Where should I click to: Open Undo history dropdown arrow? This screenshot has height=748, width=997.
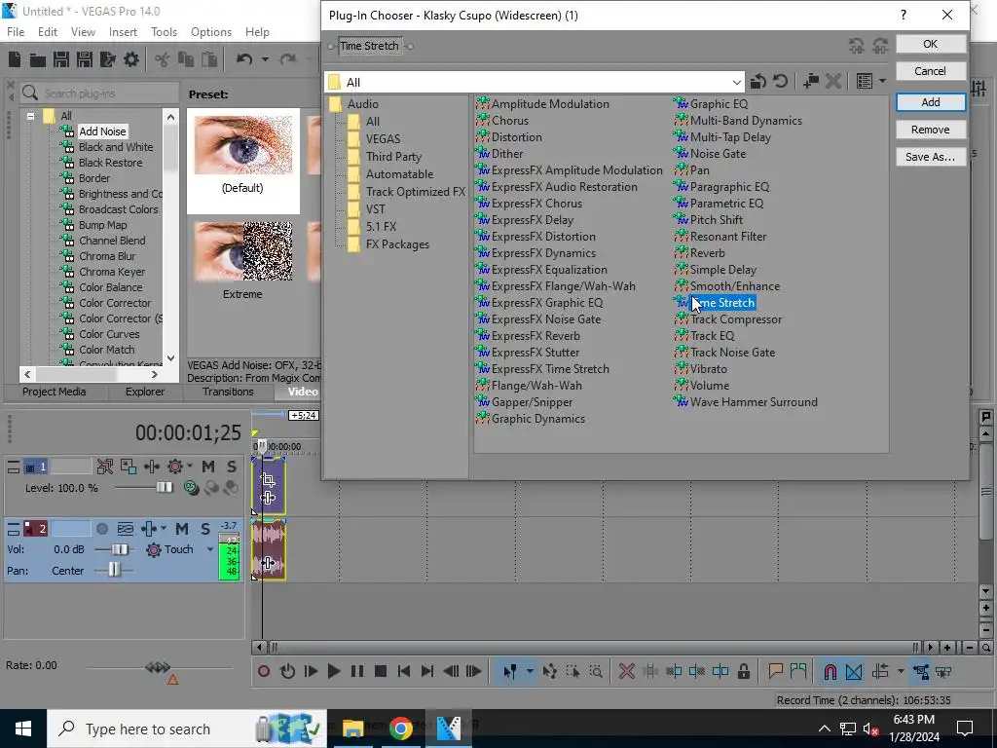tap(265, 59)
